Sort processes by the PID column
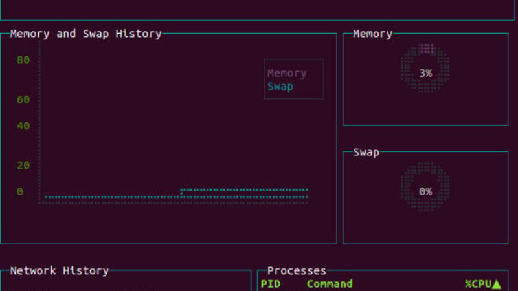The height and width of the screenshot is (291, 518). point(271,284)
